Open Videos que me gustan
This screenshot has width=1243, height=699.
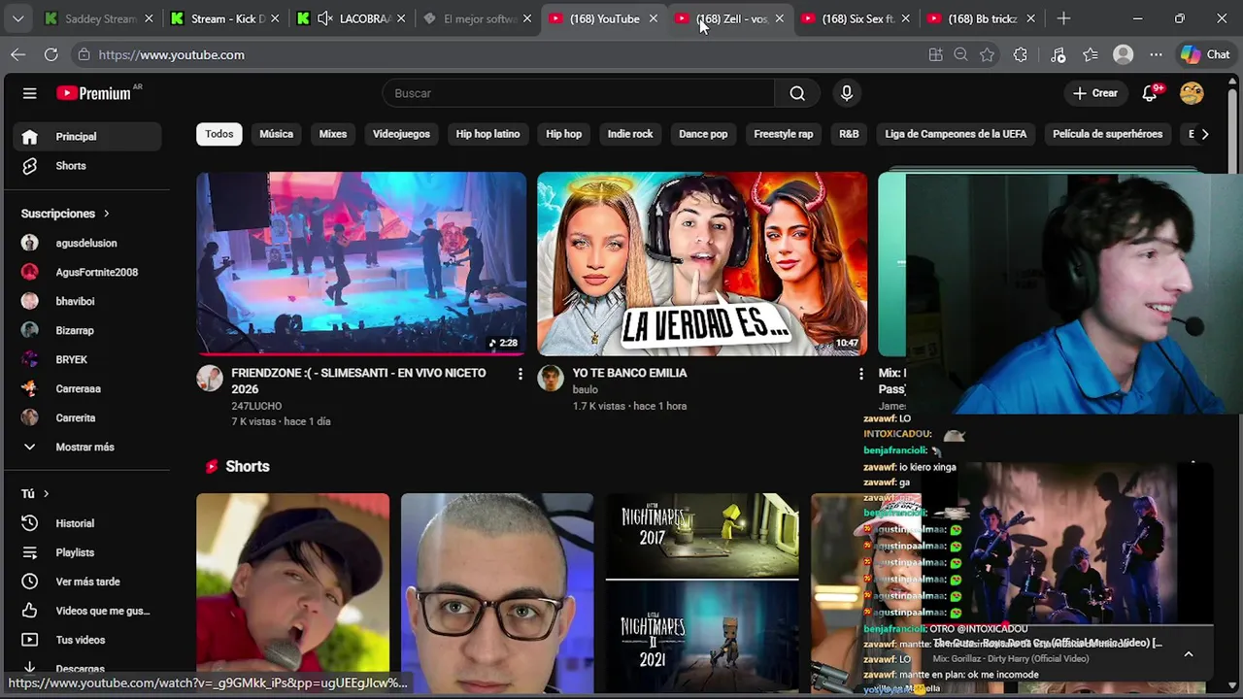tap(87, 611)
